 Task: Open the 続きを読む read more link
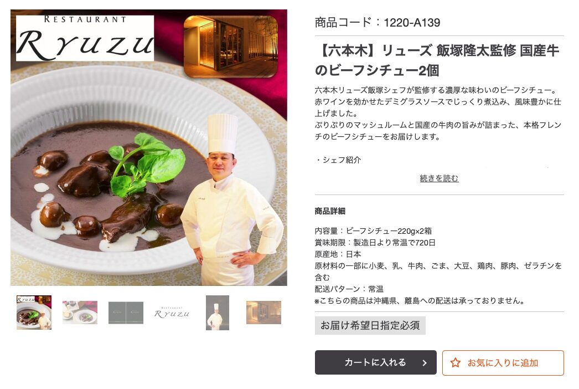click(439, 178)
